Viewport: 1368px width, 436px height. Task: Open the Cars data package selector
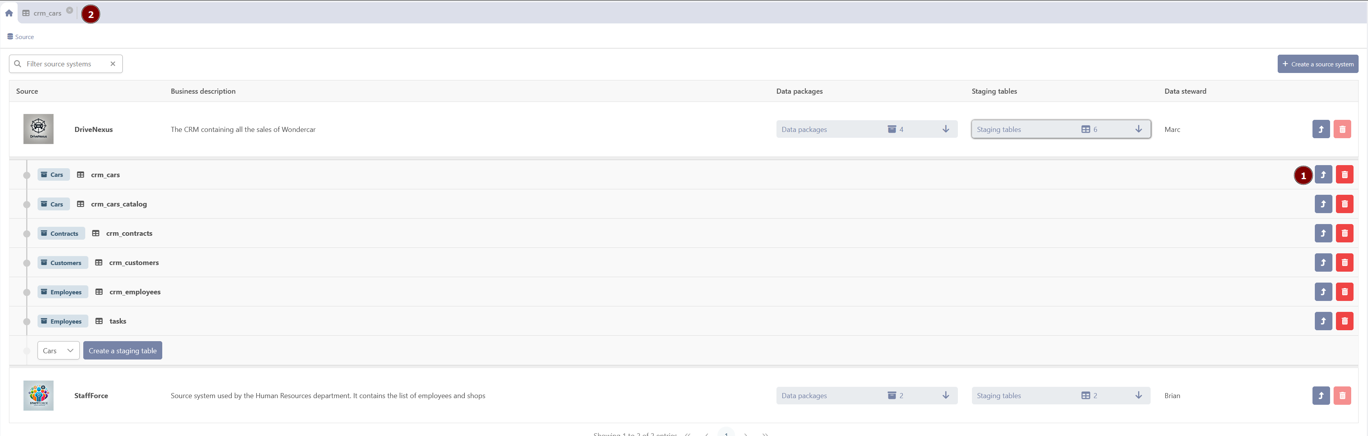[58, 350]
